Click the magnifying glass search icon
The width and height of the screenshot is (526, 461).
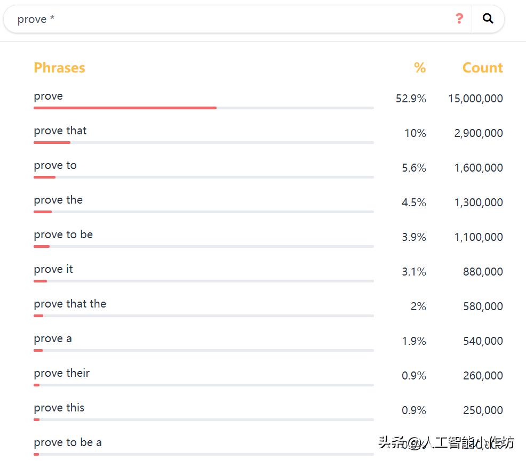(488, 19)
